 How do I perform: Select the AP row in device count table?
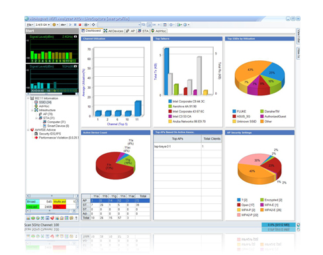click(116, 201)
